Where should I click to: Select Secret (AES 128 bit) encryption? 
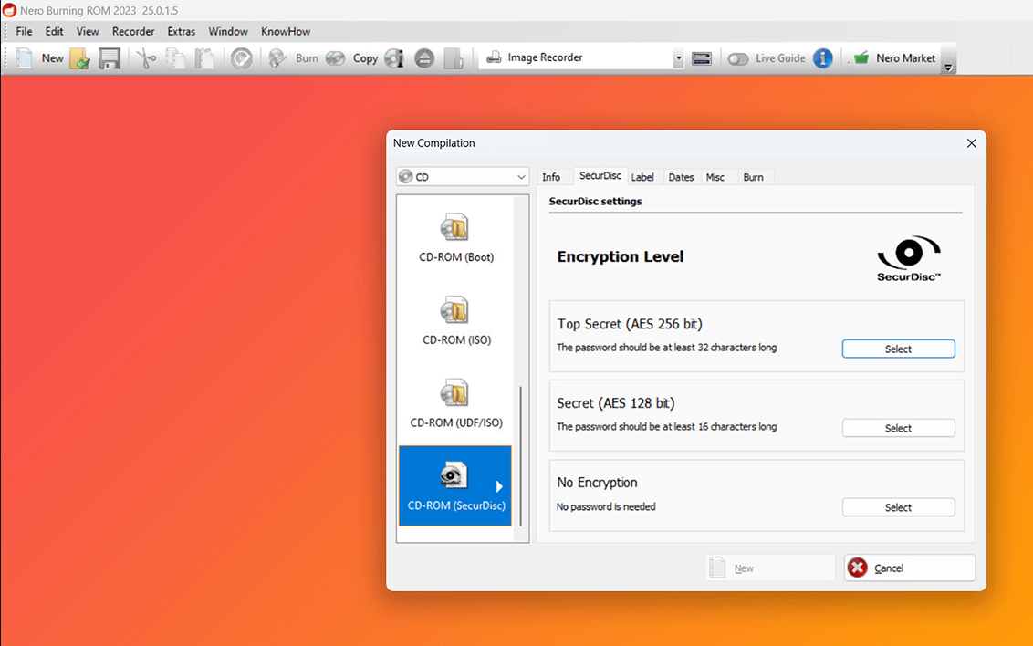(x=898, y=428)
